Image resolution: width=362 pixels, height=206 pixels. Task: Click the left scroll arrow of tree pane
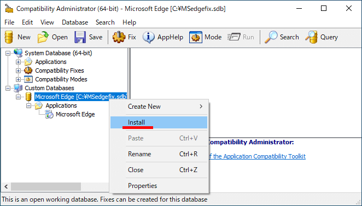(x=6, y=187)
